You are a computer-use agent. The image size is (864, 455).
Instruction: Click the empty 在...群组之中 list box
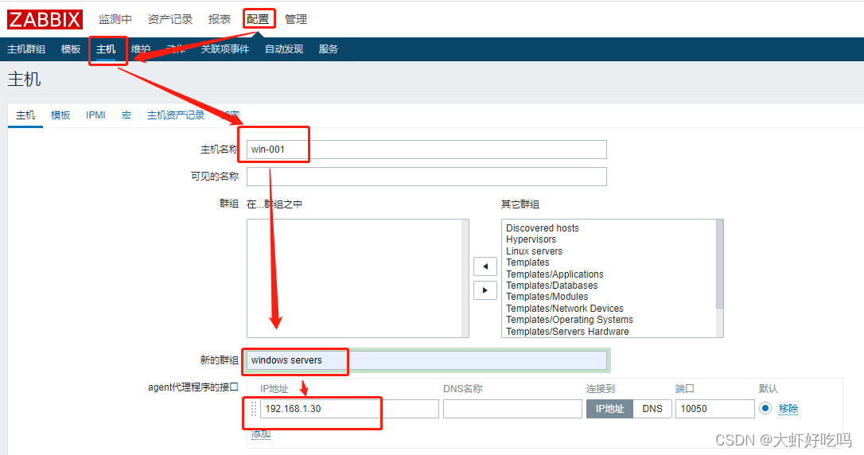click(x=357, y=278)
